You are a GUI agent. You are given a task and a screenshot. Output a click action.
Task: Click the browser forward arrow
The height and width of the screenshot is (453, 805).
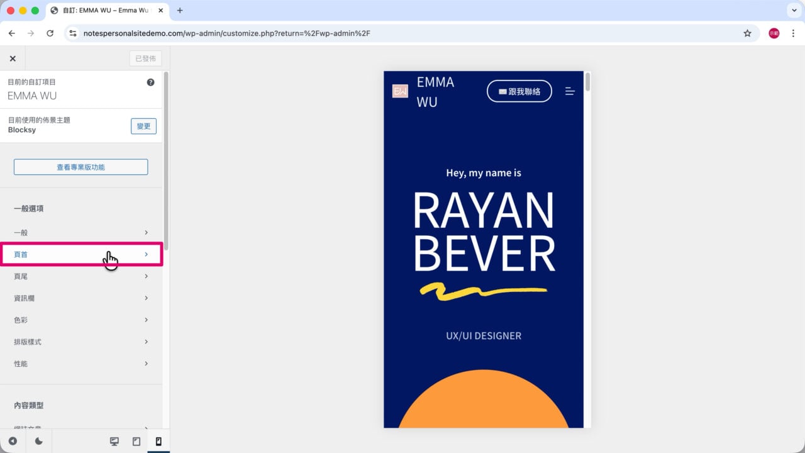coord(30,33)
